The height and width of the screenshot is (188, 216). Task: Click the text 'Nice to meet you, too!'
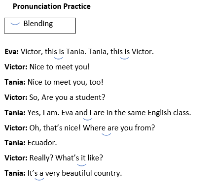(66, 82)
